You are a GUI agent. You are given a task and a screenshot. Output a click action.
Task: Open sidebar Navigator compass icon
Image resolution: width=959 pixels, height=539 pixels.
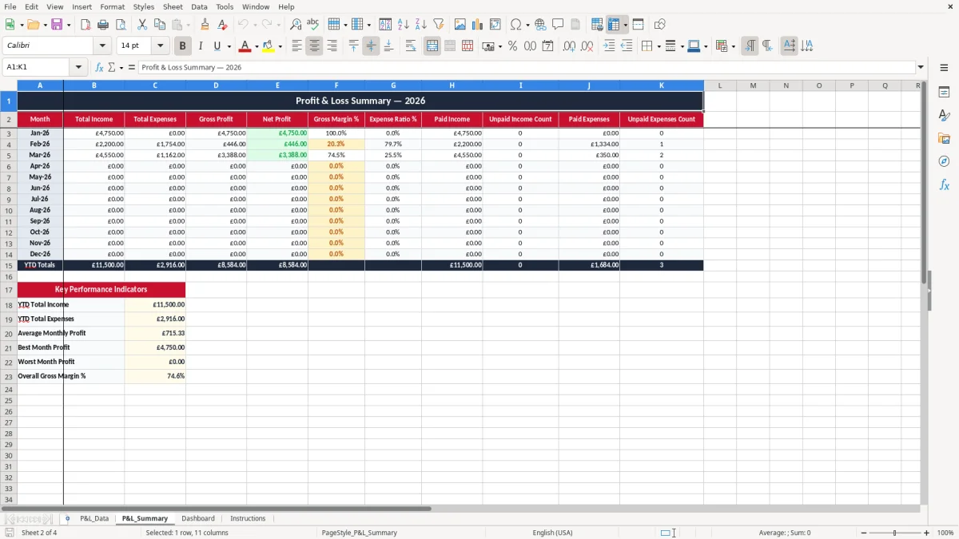(944, 161)
